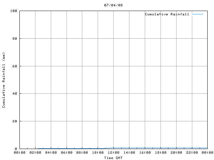Screen dimensions: 214x160
Task: Click the vertical Cumulative Rainfall (mm) axis title
Action: 4,80
